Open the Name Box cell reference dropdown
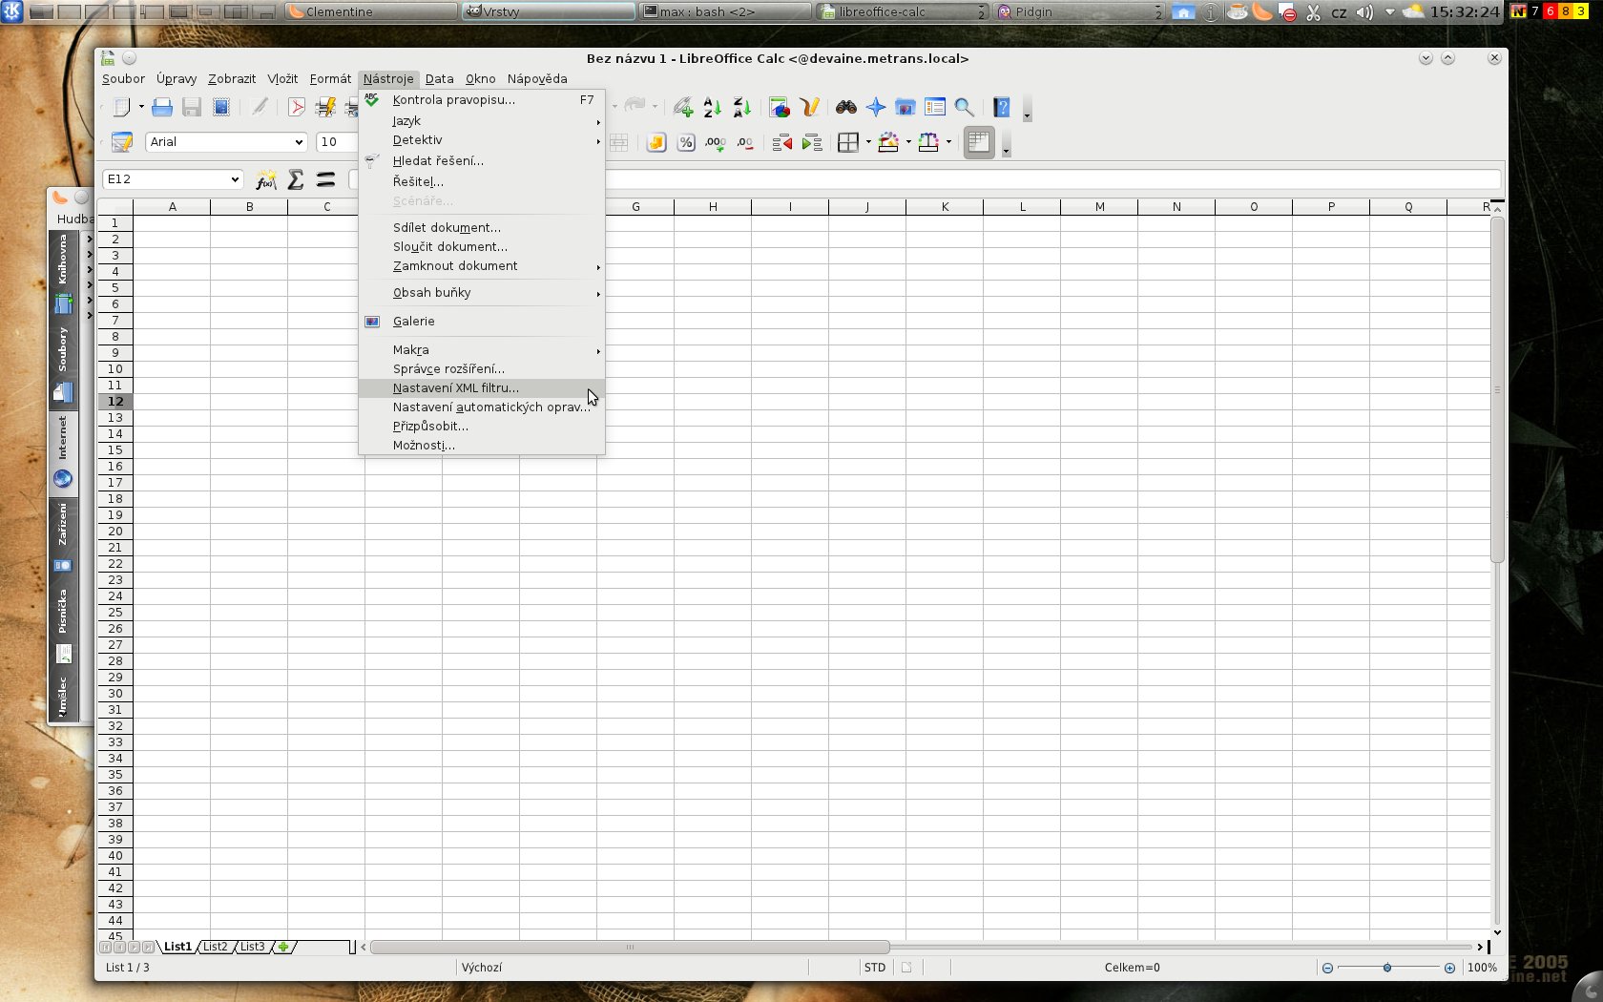1603x1002 pixels. tap(235, 179)
